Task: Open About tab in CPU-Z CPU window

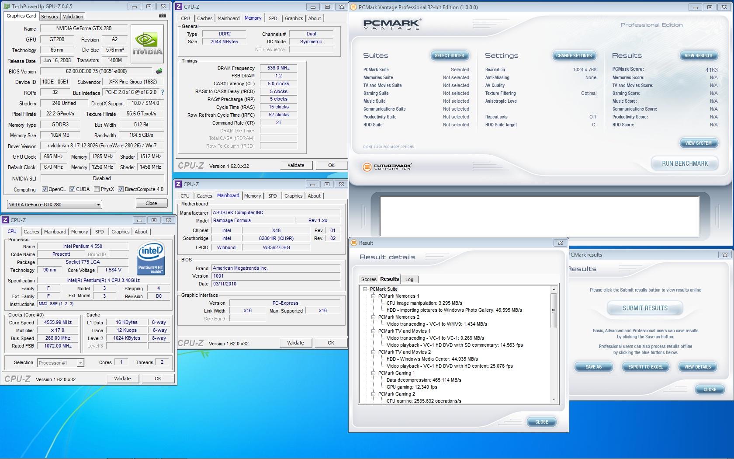Action: coord(141,232)
